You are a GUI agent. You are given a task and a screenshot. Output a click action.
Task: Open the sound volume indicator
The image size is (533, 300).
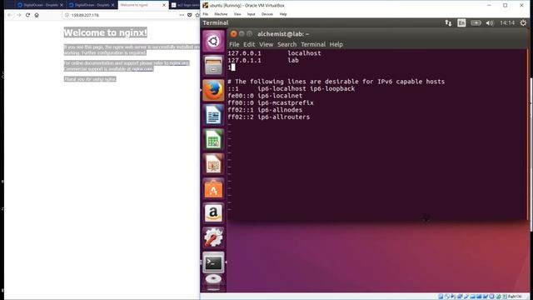[x=490, y=22]
